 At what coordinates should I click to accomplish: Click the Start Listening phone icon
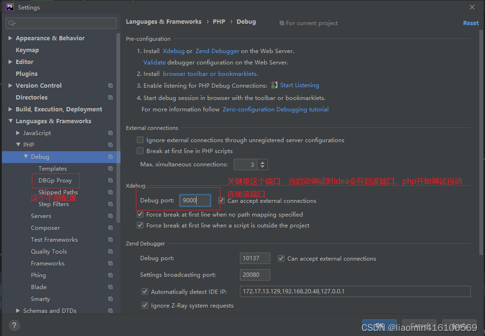pyautogui.click(x=274, y=85)
